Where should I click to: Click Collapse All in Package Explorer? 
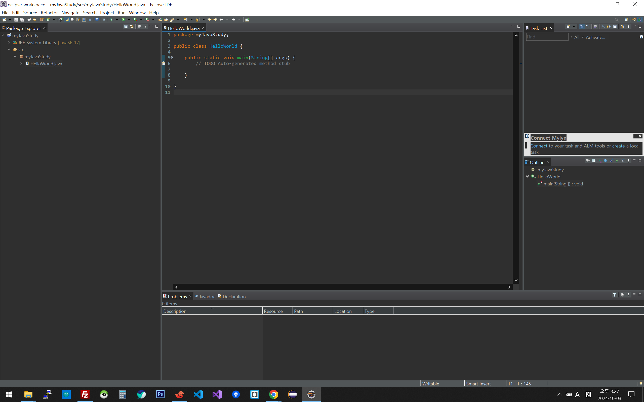pos(126,27)
